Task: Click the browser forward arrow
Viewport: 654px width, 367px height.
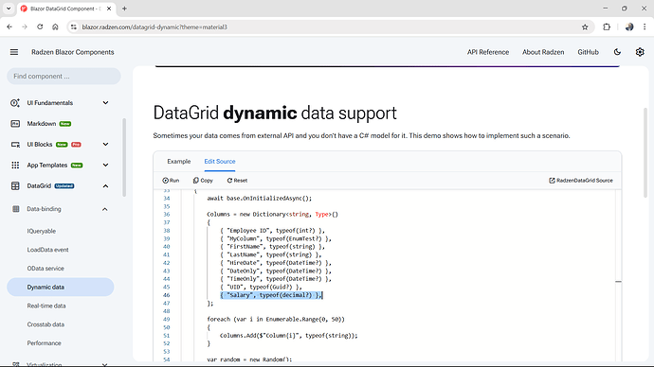Action: point(25,27)
